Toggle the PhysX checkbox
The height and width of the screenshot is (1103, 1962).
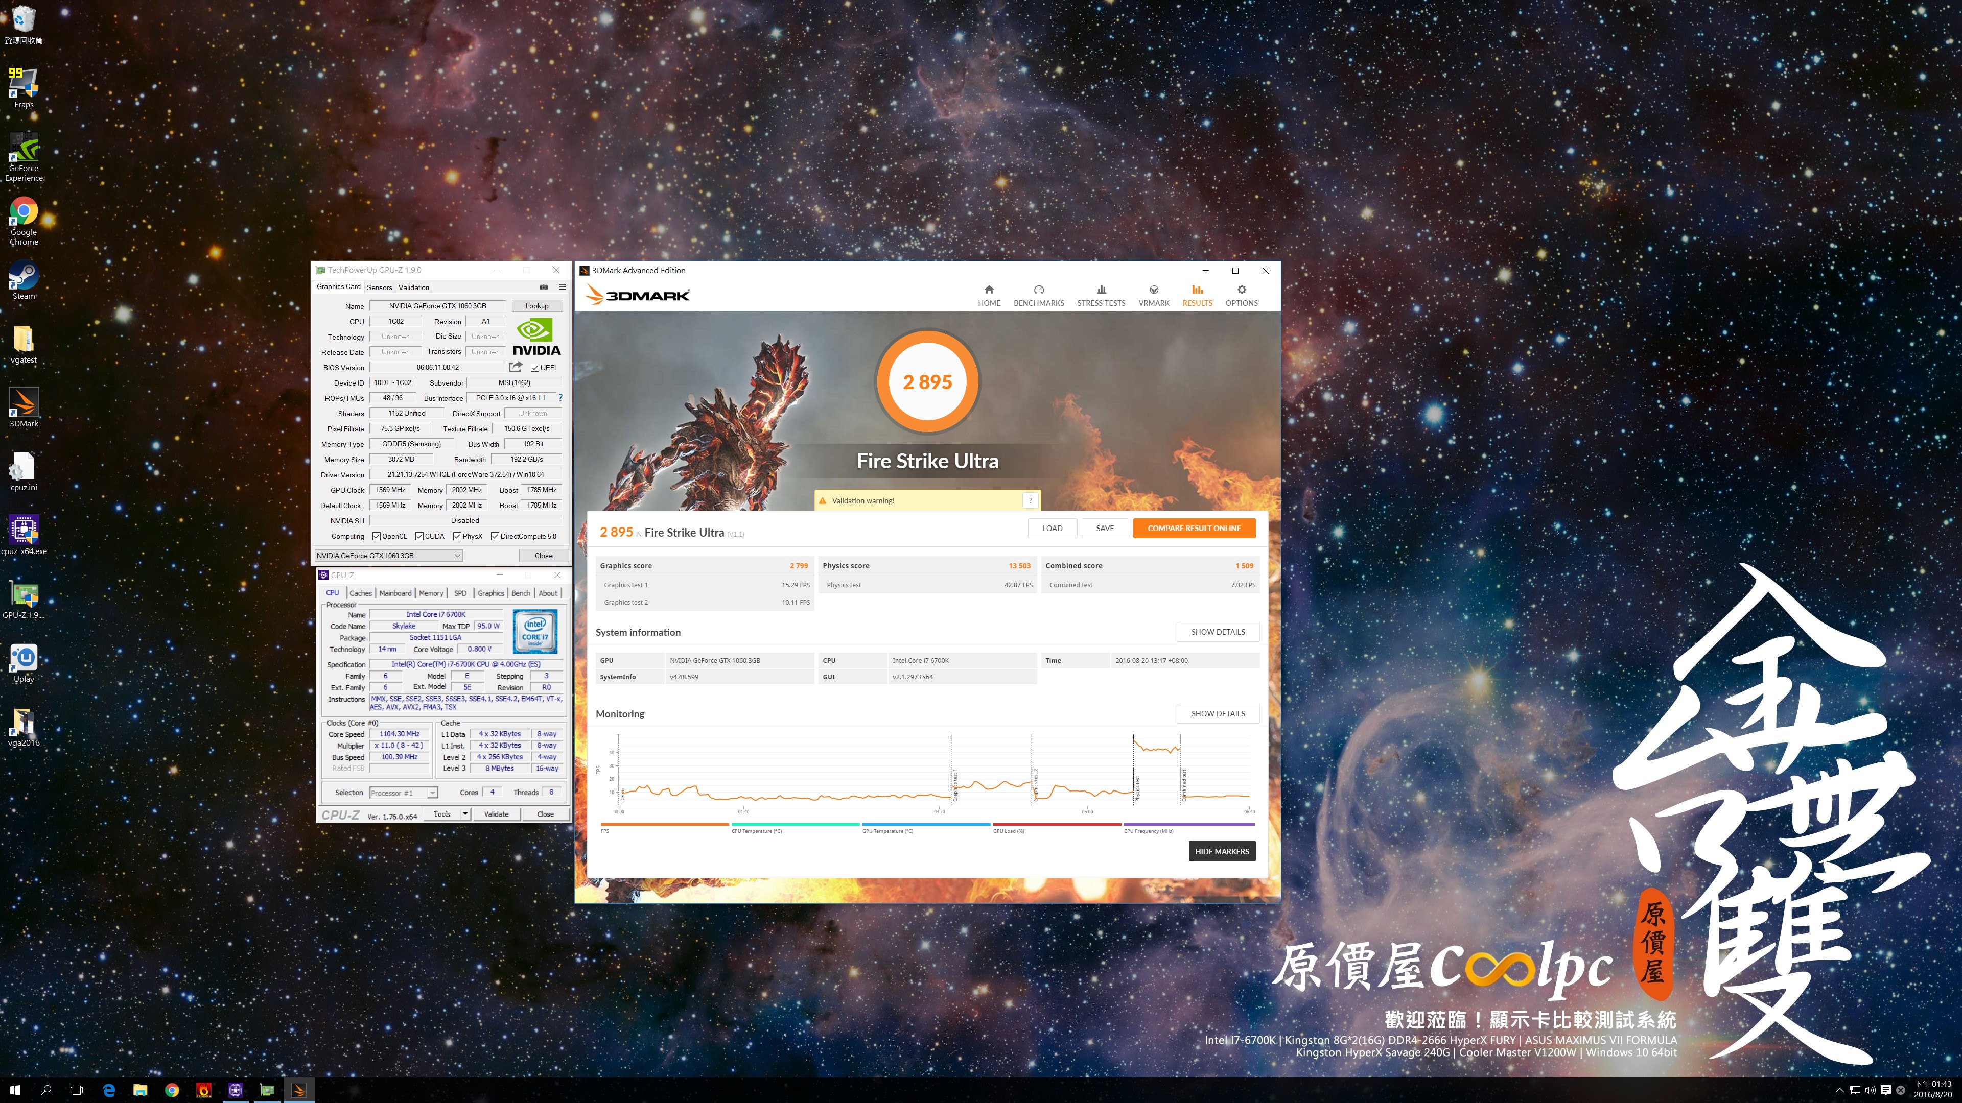(x=457, y=536)
